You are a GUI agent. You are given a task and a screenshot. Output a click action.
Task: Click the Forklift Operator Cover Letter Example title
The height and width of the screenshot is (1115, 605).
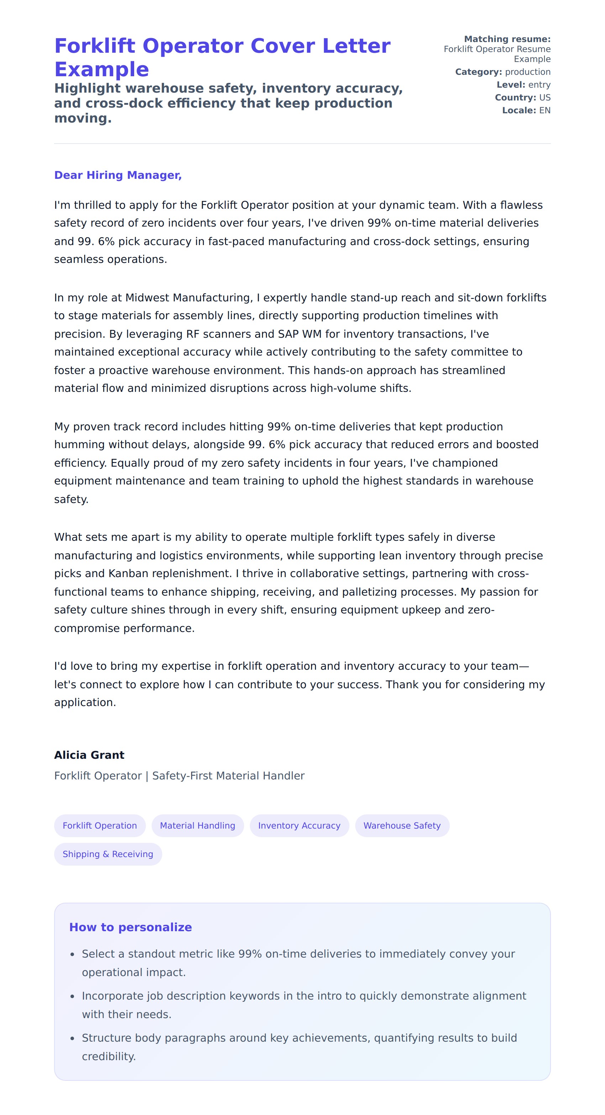[x=222, y=57]
